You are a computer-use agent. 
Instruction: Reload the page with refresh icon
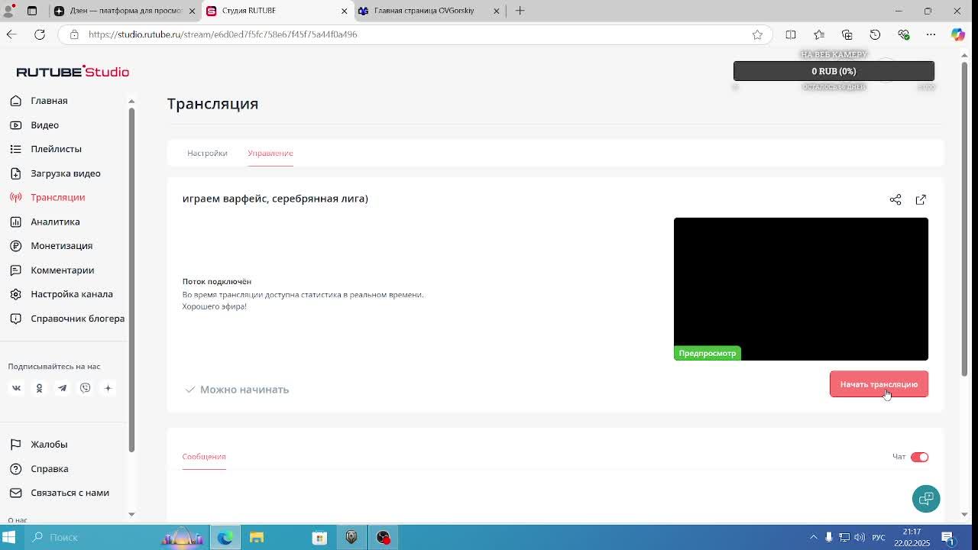(40, 34)
